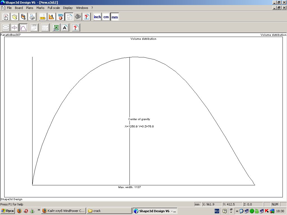Click the Excel export icon
This screenshot has height=215, width=287.
(x=56, y=28)
